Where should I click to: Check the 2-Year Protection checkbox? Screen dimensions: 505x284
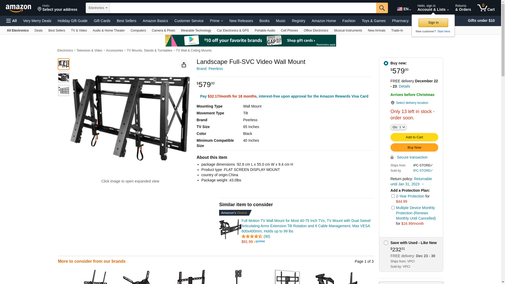(393, 196)
